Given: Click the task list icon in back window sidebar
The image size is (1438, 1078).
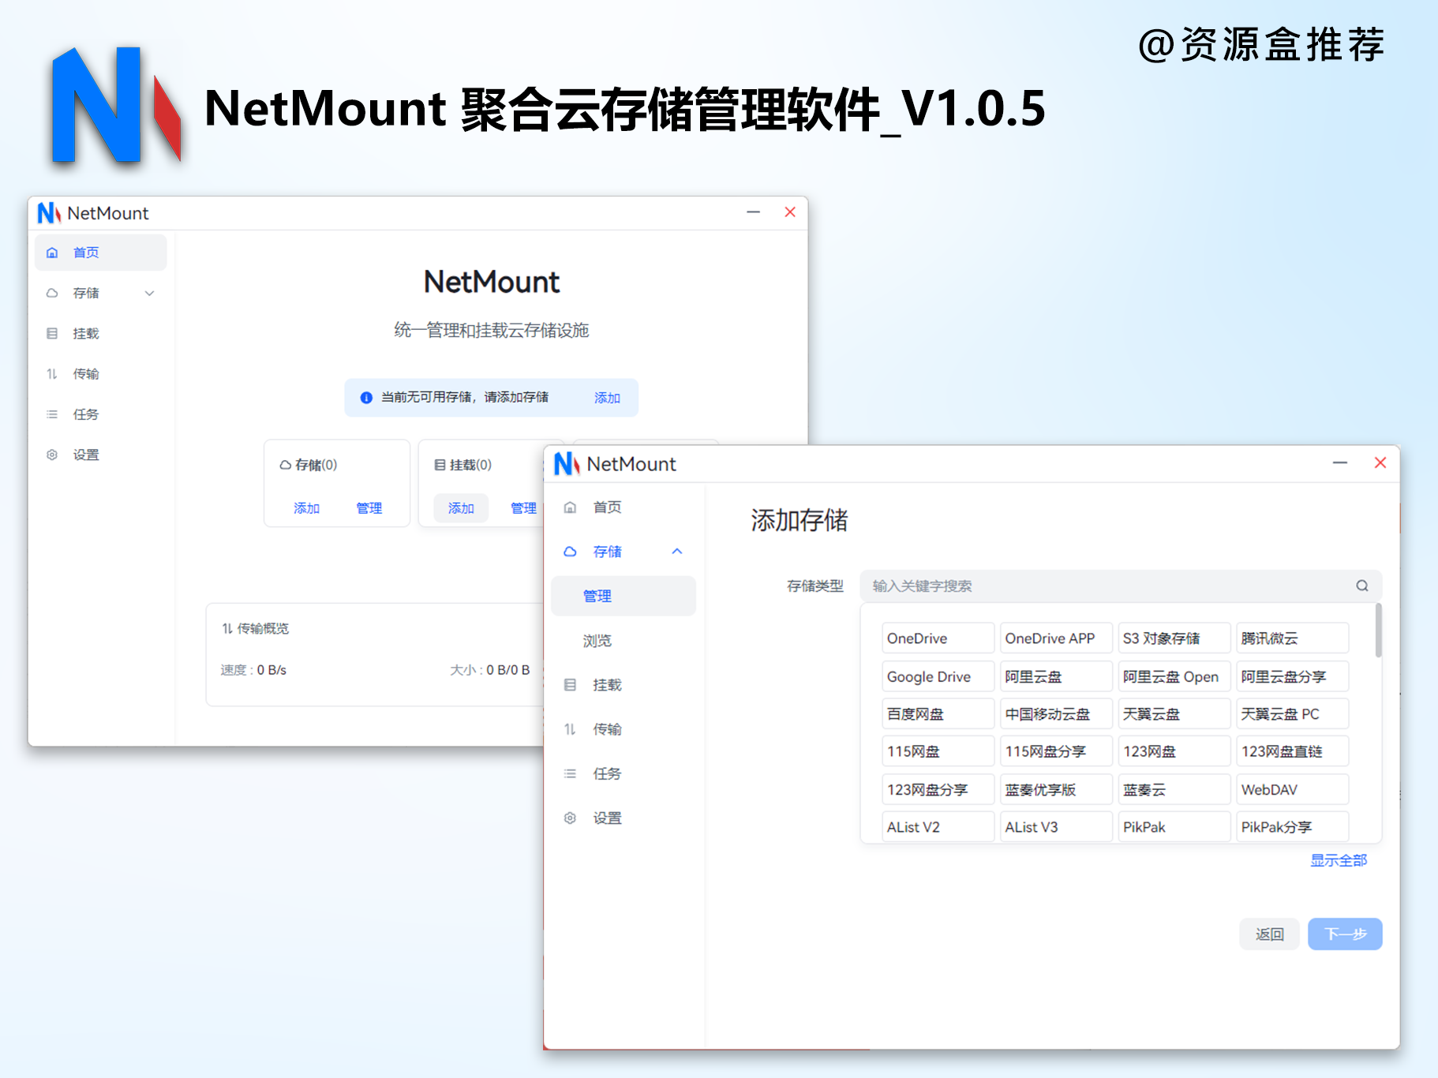Looking at the screenshot, I should [52, 414].
